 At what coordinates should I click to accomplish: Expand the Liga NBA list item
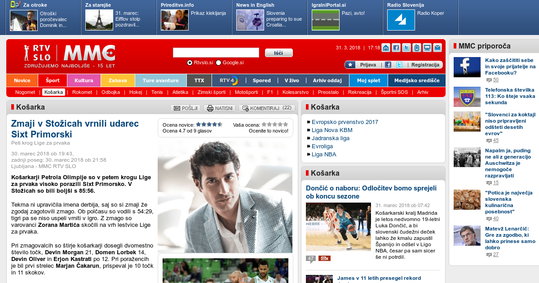coord(323,154)
